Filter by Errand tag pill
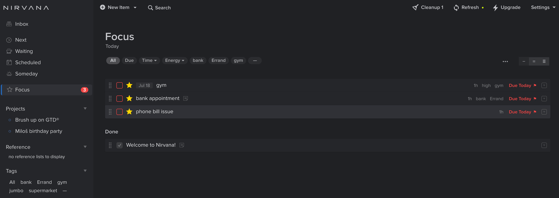Viewport: 559px width, 198px height. [218, 60]
